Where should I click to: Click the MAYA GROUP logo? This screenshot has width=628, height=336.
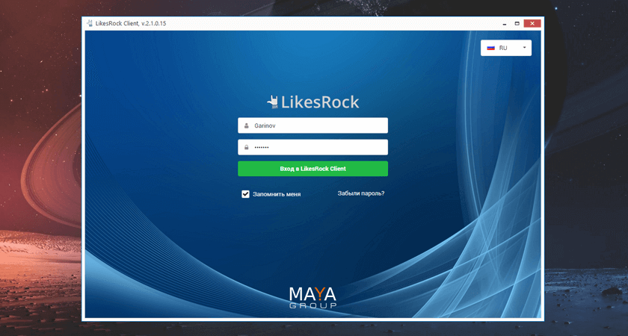[313, 298]
